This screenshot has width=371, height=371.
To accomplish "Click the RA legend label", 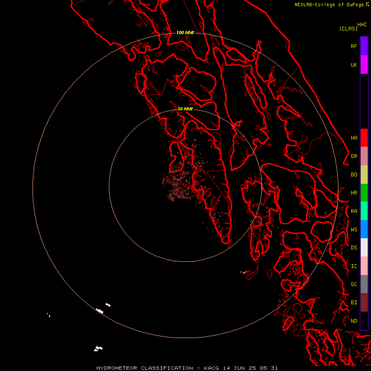I will tap(354, 211).
